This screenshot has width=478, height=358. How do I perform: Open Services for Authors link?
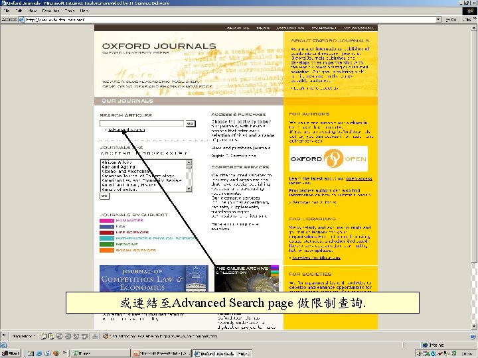click(x=314, y=202)
